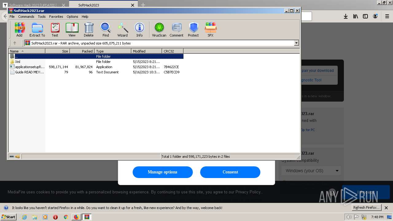Viewport: 393px width, 221px height.
Task: Sort files by the Modified column header
Action: [x=146, y=51]
